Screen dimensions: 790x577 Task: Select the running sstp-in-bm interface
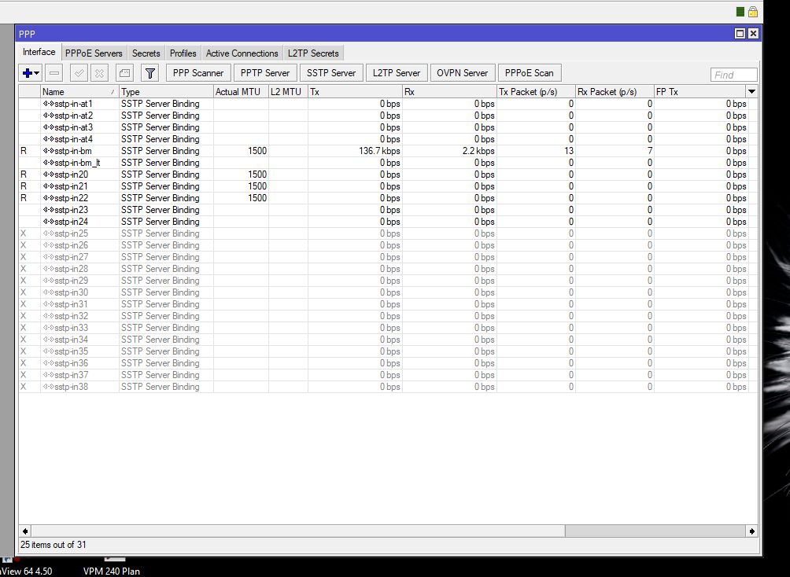tap(388, 151)
